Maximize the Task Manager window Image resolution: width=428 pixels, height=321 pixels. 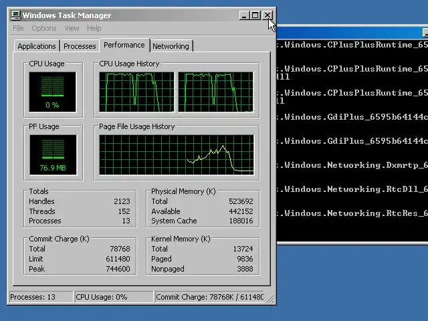tap(255, 15)
